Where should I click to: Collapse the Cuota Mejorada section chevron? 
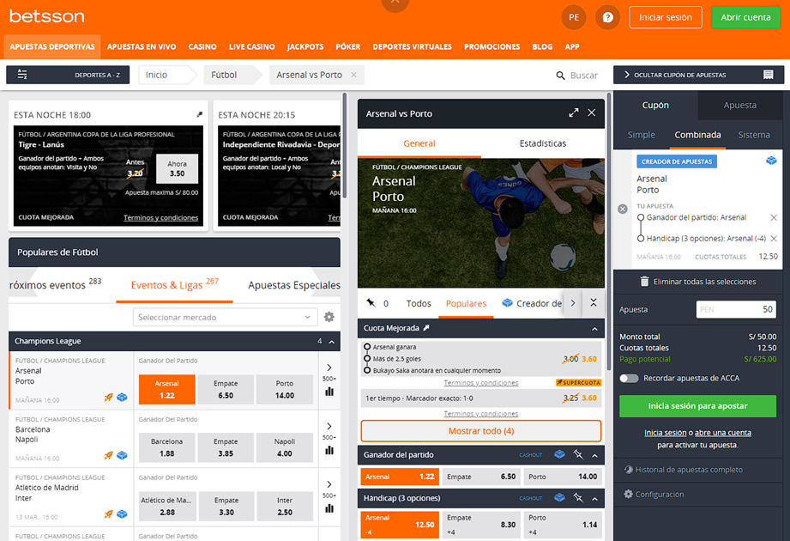[x=594, y=327]
